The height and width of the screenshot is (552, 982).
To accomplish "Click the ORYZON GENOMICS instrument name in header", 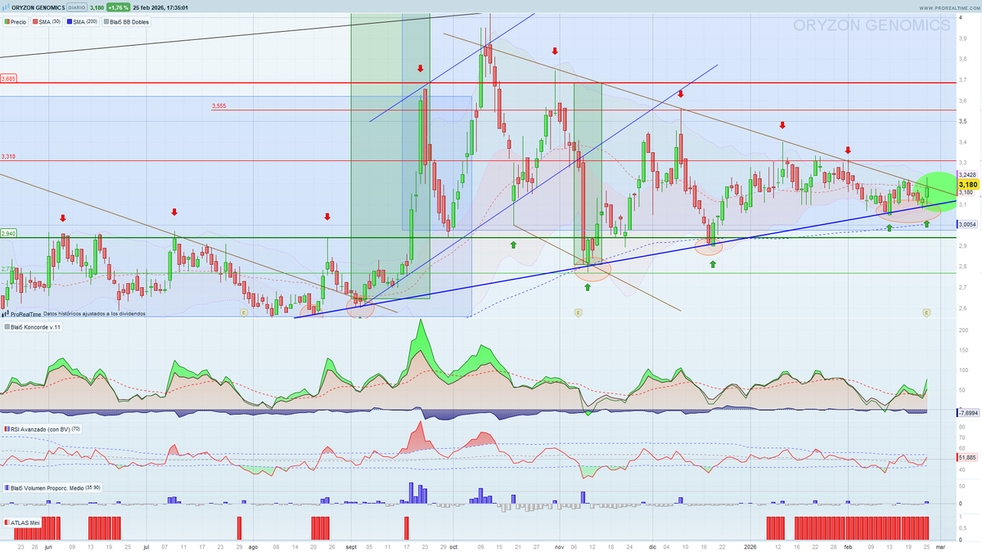I will click(38, 7).
